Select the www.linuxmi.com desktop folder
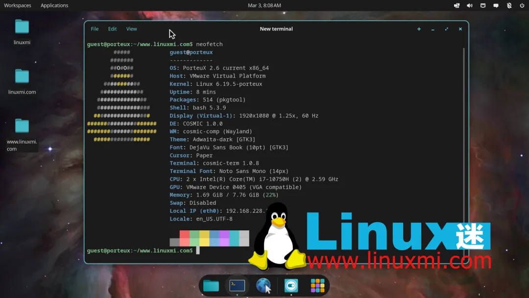The image size is (529, 298). (22, 135)
